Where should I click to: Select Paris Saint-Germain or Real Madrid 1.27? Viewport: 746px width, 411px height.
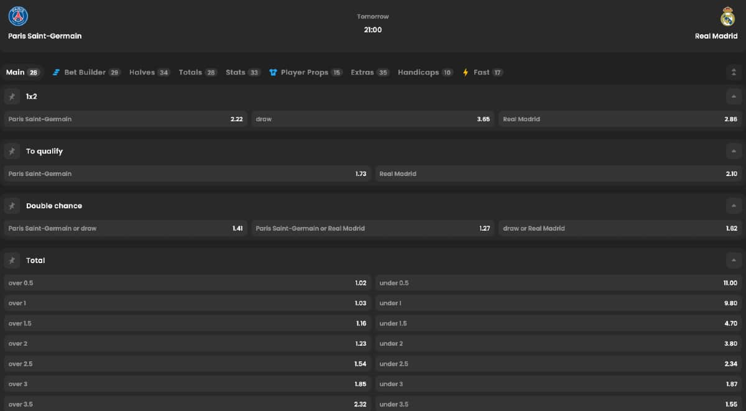pyautogui.click(x=373, y=228)
